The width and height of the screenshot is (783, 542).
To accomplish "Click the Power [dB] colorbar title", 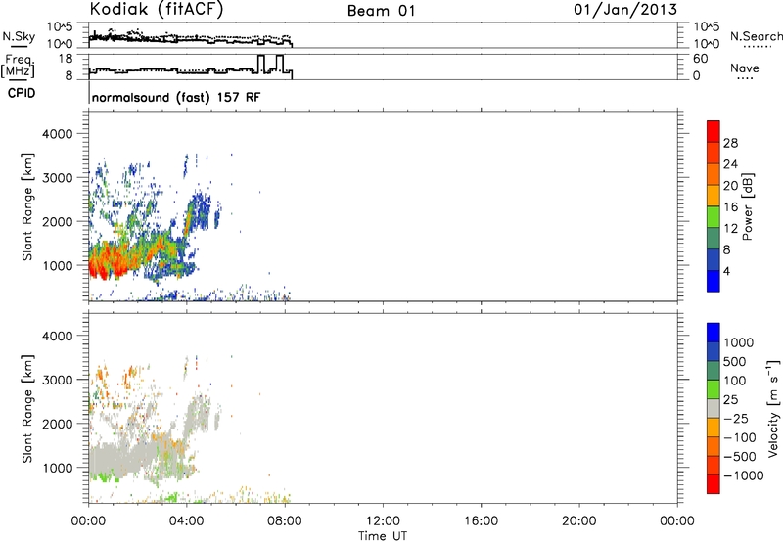I will click(x=747, y=206).
